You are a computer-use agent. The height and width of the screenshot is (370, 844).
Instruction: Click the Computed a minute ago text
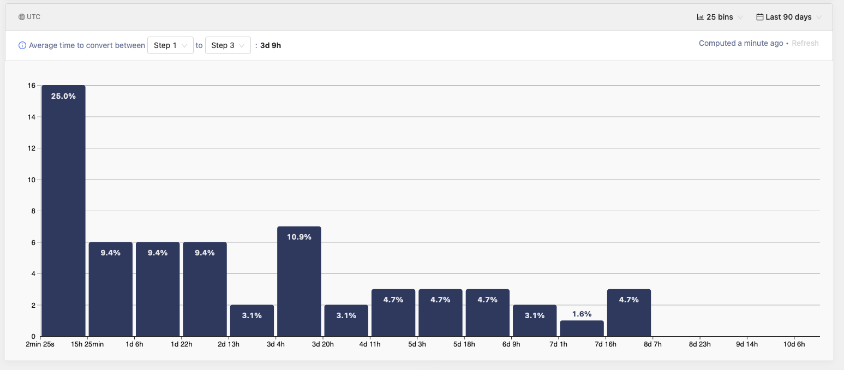[740, 43]
